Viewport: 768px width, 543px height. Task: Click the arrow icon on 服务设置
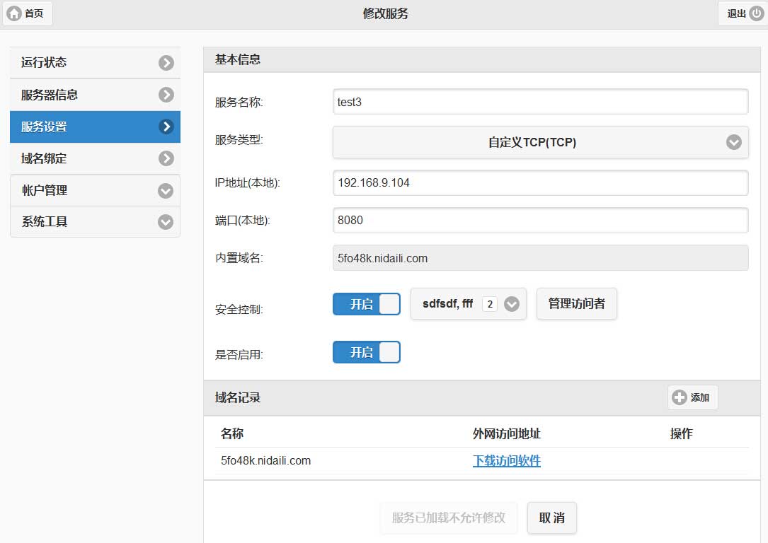click(x=166, y=127)
